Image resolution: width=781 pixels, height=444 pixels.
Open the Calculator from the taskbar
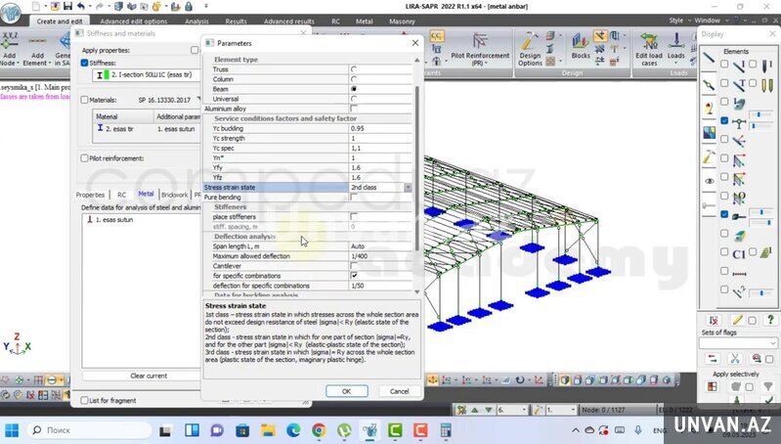[446, 429]
